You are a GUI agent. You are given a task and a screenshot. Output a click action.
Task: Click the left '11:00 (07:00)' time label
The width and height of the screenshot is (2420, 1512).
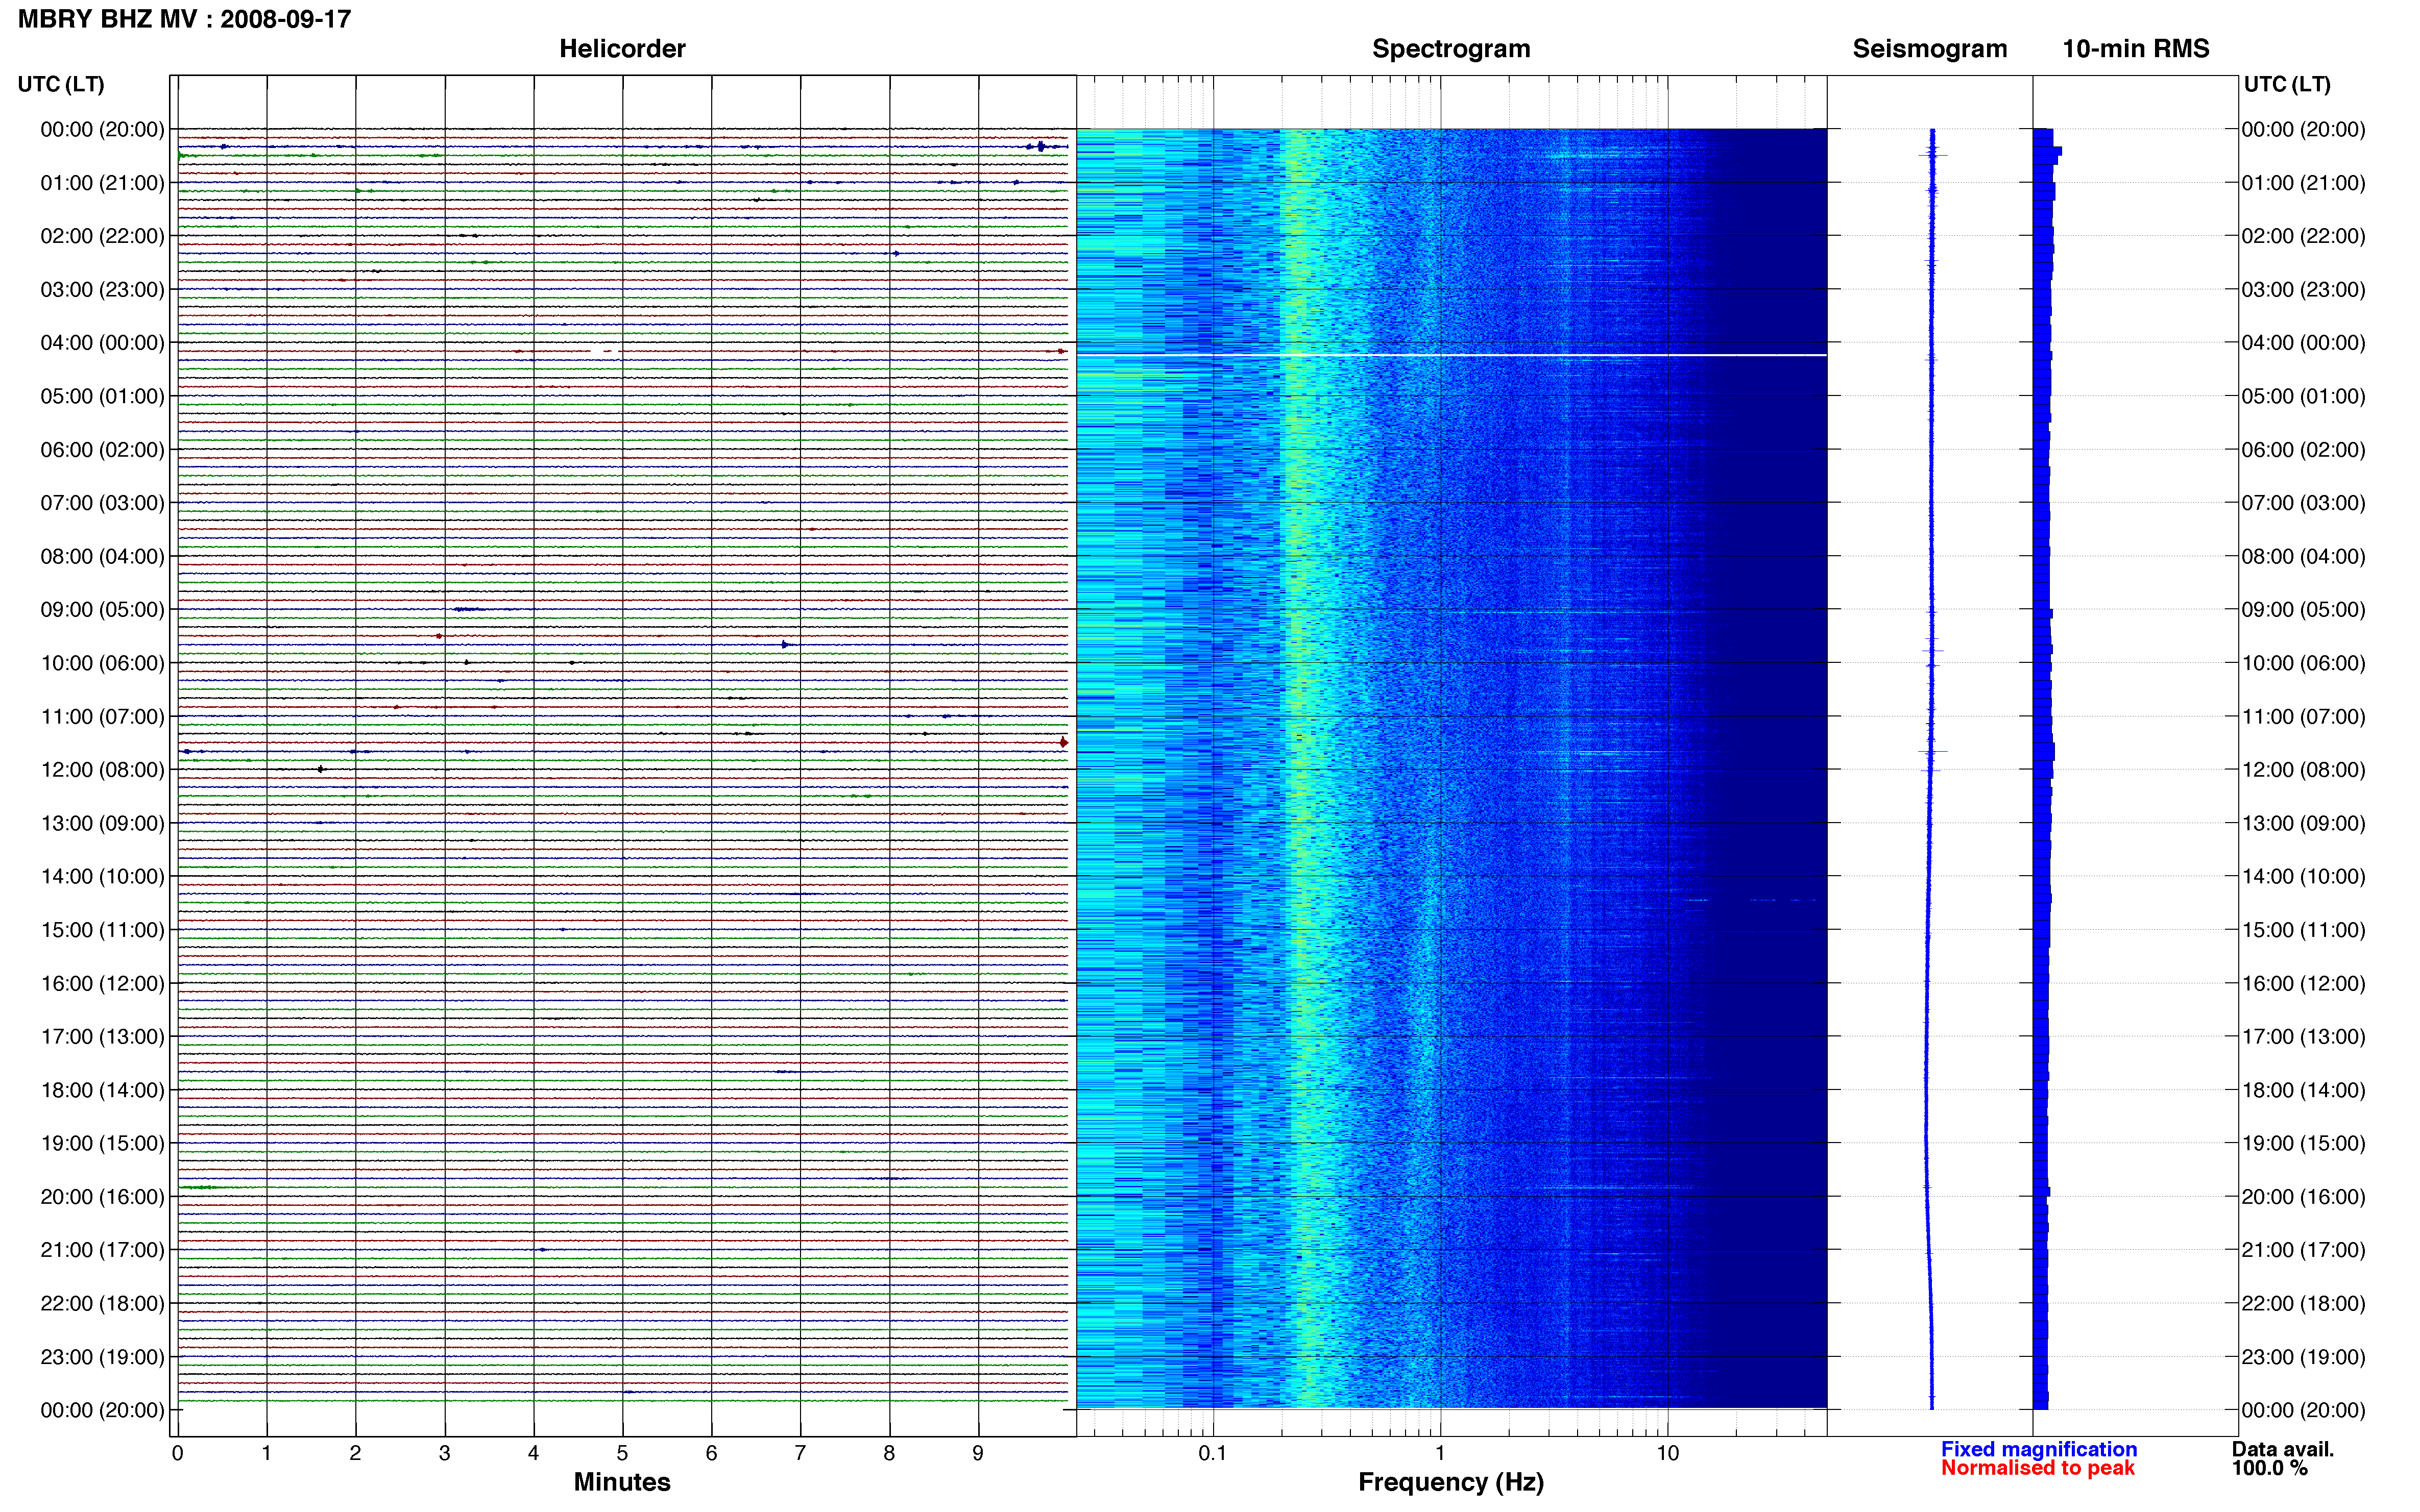(x=102, y=717)
